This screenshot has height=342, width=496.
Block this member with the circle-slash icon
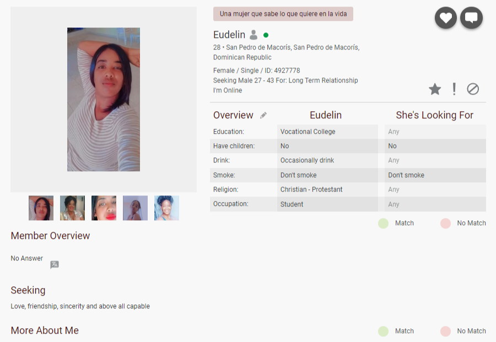click(x=473, y=89)
